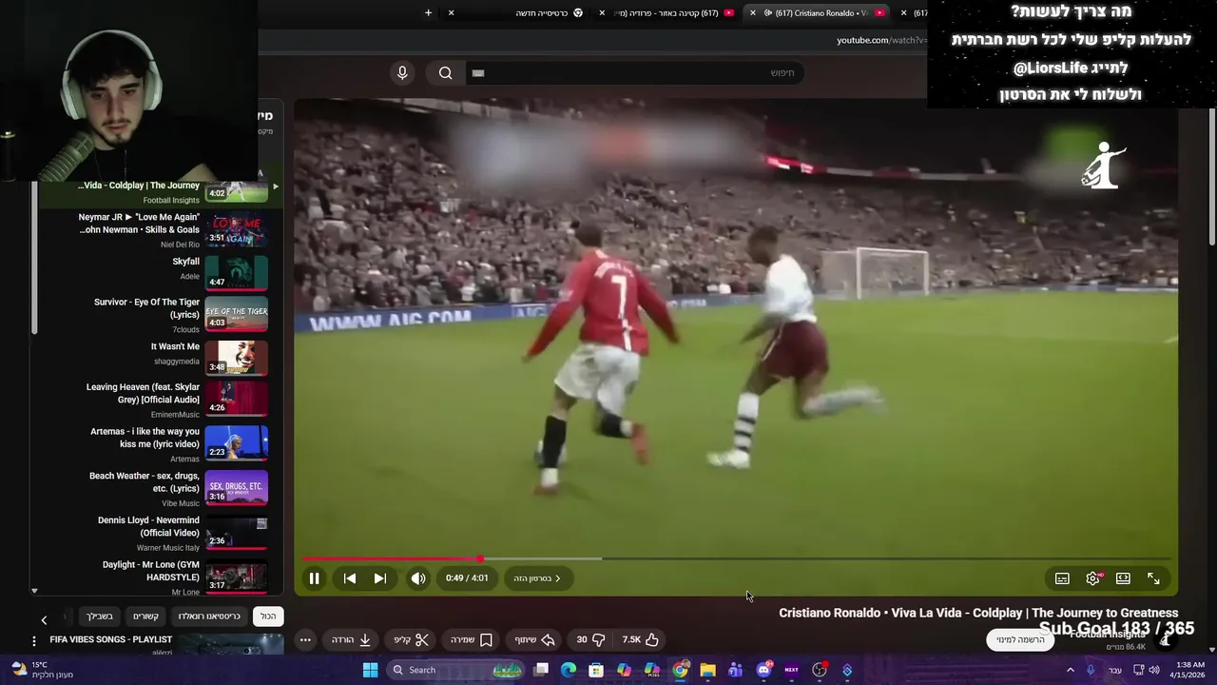Open a new browser tab with plus
Image resolution: width=1217 pixels, height=685 pixels.
[428, 12]
